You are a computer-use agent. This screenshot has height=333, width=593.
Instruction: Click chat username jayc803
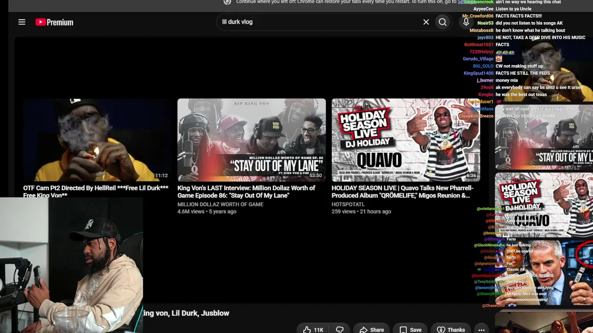click(x=486, y=37)
